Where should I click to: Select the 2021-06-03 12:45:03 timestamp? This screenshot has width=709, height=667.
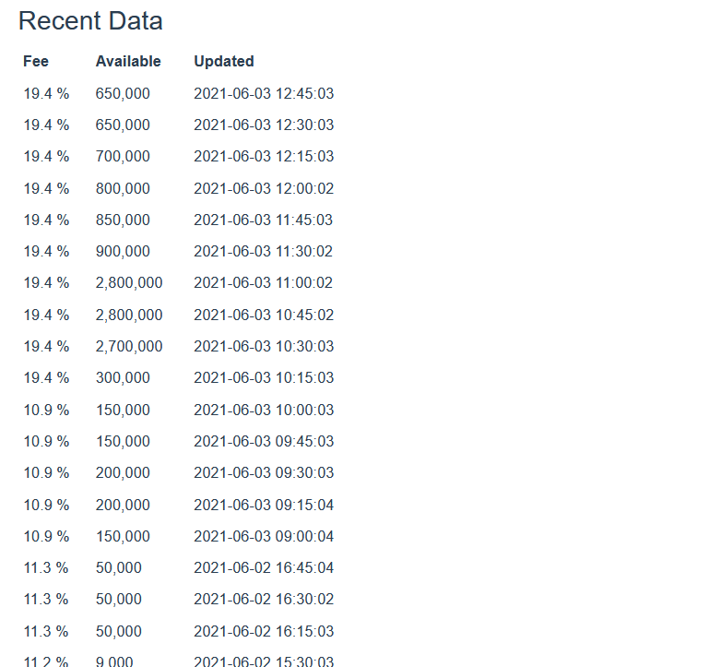[x=264, y=93]
